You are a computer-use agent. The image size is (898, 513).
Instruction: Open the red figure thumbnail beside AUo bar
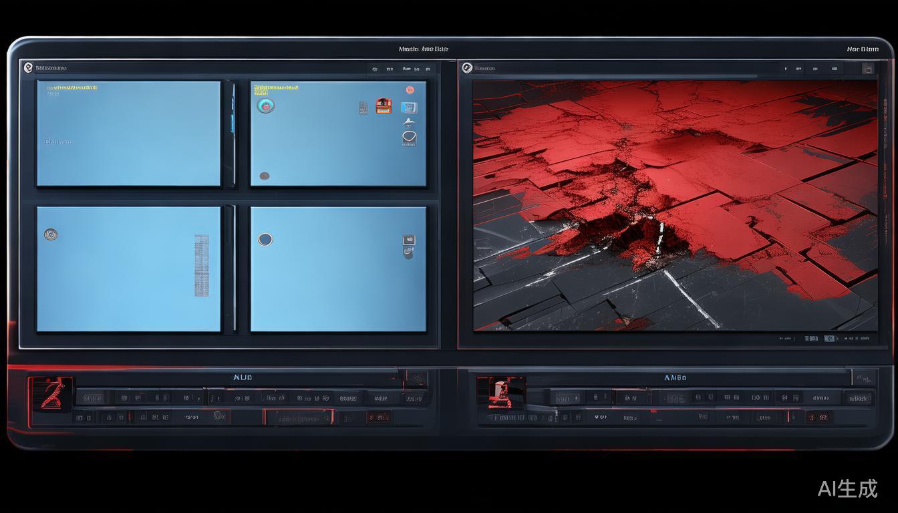pyautogui.click(x=51, y=393)
